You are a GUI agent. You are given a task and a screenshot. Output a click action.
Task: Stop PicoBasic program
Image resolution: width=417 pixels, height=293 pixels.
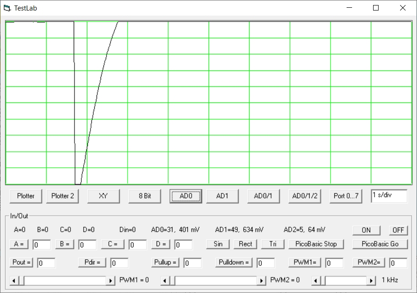[x=316, y=244]
